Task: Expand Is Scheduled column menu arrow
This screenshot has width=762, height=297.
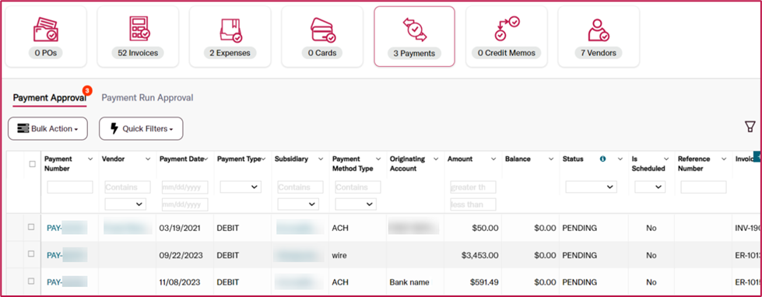Action: [x=666, y=159]
